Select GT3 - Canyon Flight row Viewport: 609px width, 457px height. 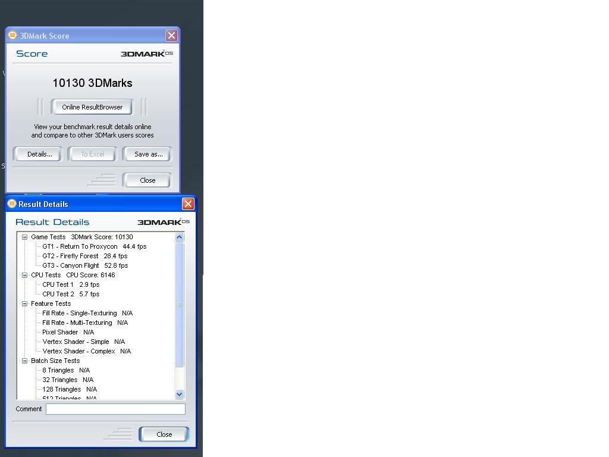85,265
